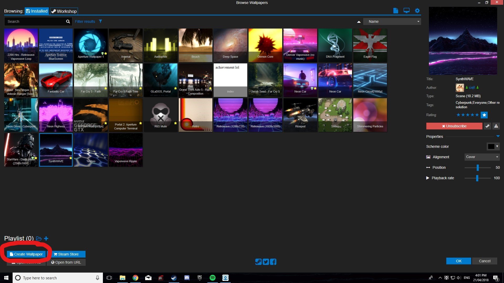Click the display/monitor icon in toolbar
Screen dimensions: 504x283
click(407, 11)
